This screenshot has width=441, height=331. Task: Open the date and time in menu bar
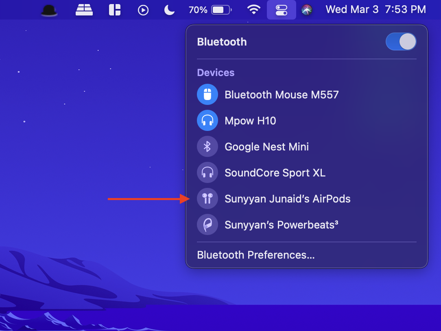point(376,10)
